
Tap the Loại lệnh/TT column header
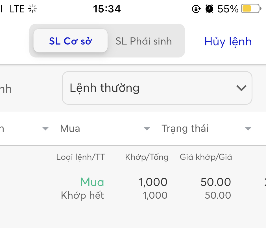point(80,157)
